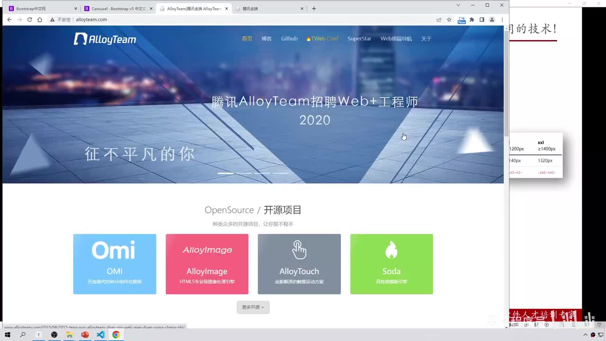The image size is (606, 341).
Task: Reload the AlloyTeam page
Action: tap(29, 19)
